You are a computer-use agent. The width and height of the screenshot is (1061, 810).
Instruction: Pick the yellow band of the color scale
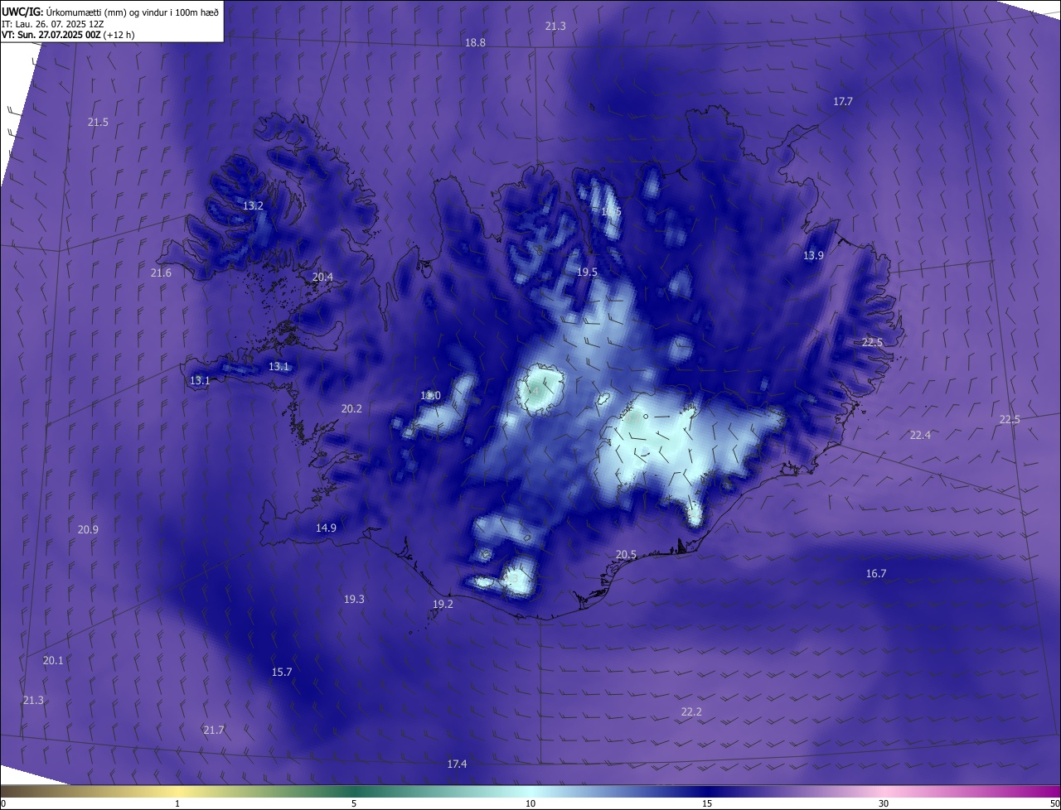[177, 791]
